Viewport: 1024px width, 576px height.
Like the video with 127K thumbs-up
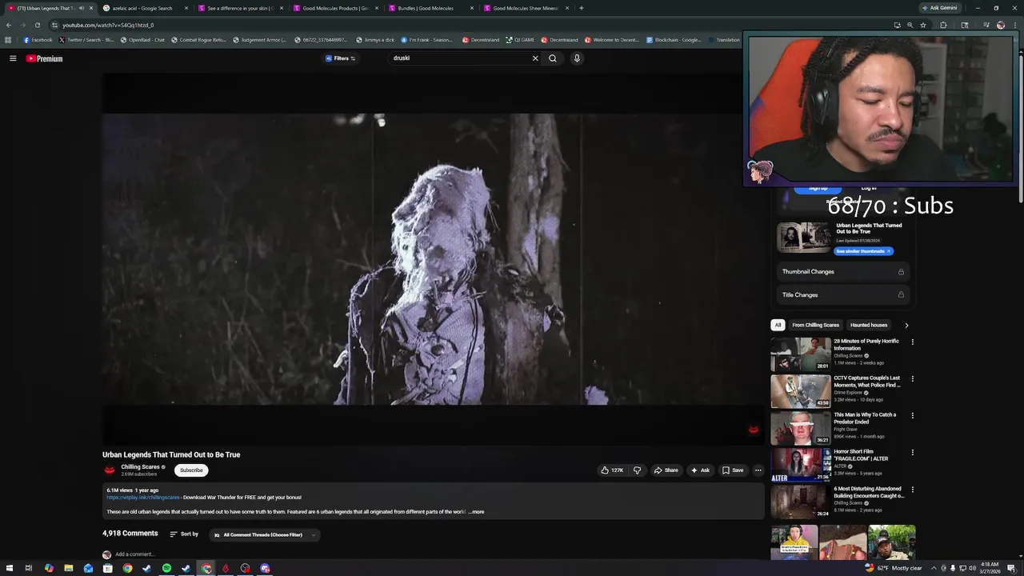(612, 470)
